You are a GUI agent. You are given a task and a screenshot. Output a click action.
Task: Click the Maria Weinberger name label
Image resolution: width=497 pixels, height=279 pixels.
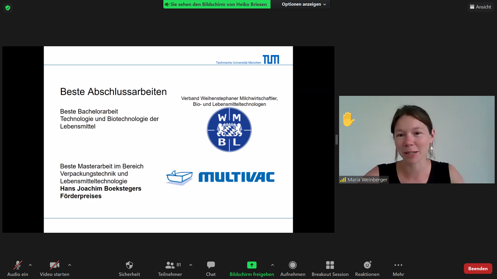tap(367, 180)
